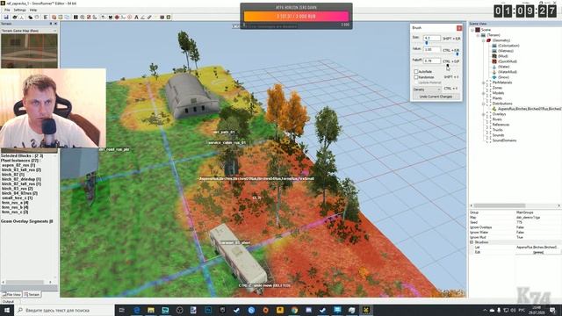Toggle the Update Material checkbox
Image resolution: width=562 pixels, height=316 pixels.
coord(416,83)
